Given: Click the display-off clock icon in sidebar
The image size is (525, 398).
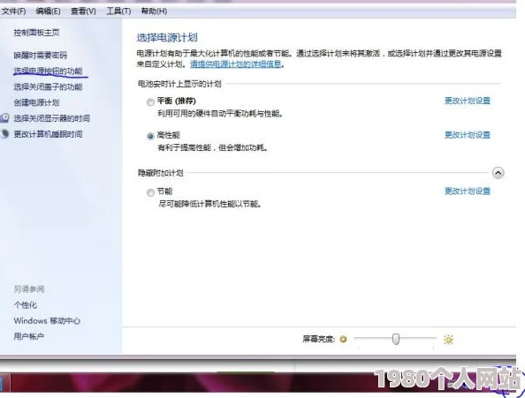Looking at the screenshot, I should [x=4, y=117].
